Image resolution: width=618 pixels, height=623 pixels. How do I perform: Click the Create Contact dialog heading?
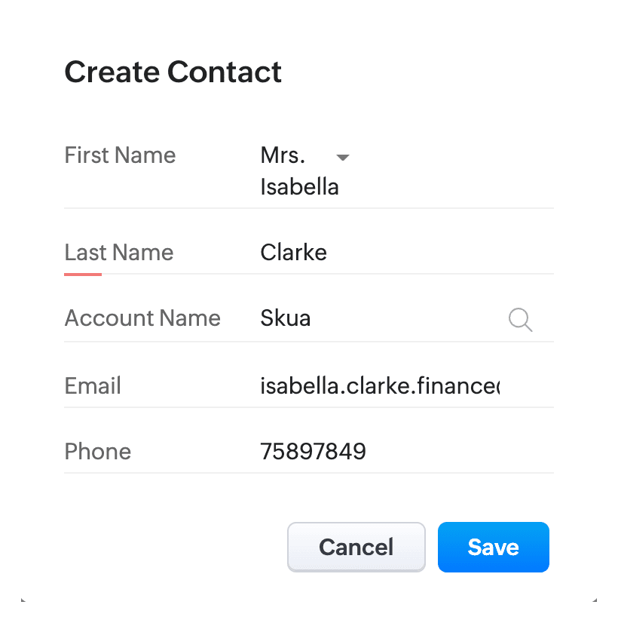click(x=173, y=72)
